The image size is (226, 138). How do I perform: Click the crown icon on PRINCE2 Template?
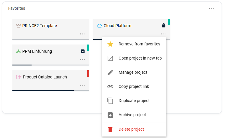coord(18,26)
